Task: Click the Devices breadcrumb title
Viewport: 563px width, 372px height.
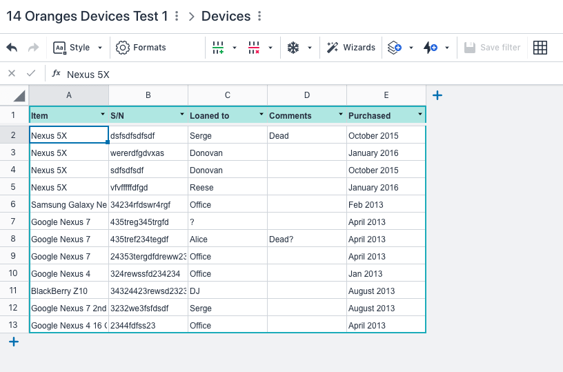Action: coord(226,16)
